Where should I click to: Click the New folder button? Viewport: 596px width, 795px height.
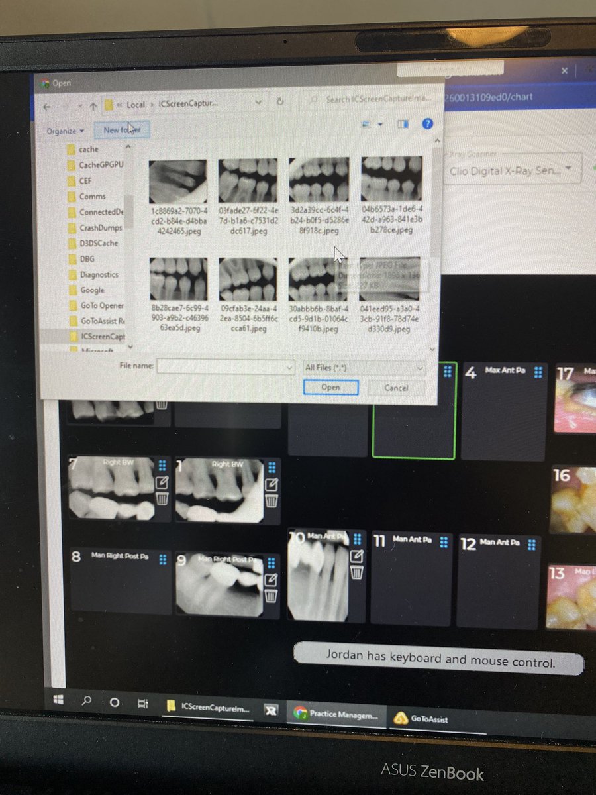coord(122,130)
